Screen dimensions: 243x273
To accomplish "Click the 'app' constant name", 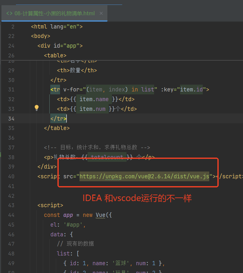I will click(x=68, y=215).
